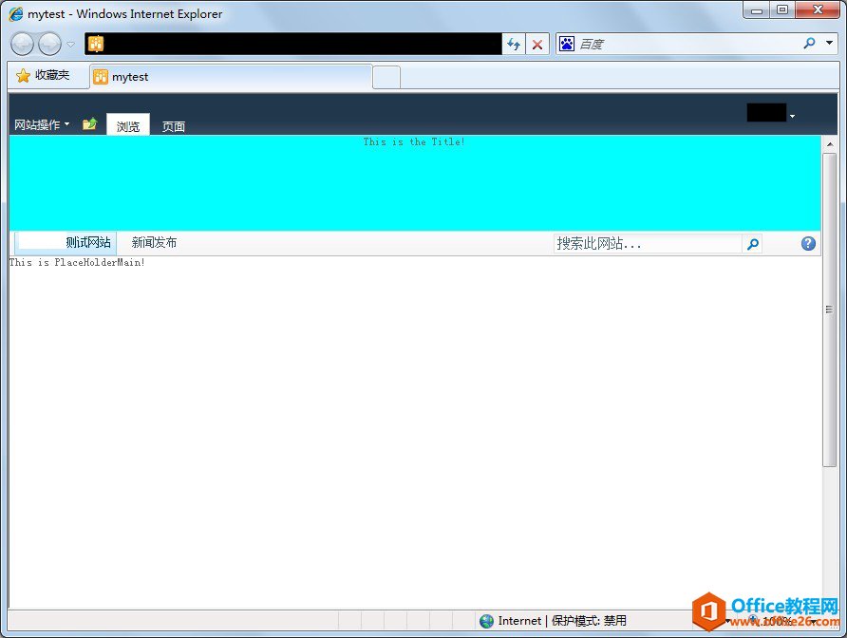The image size is (847, 638).
Task: Click the Internet zone globe icon
Action: pyautogui.click(x=487, y=621)
